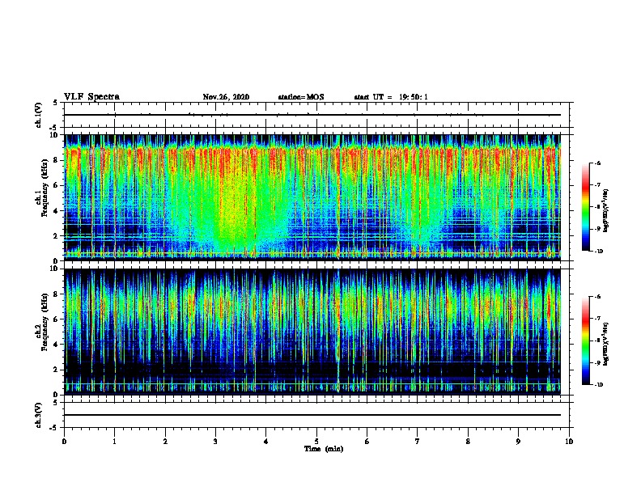Click the ch.2 spectrogram color scale bar
Viewport: 641px width, 495px height.
[x=585, y=341]
